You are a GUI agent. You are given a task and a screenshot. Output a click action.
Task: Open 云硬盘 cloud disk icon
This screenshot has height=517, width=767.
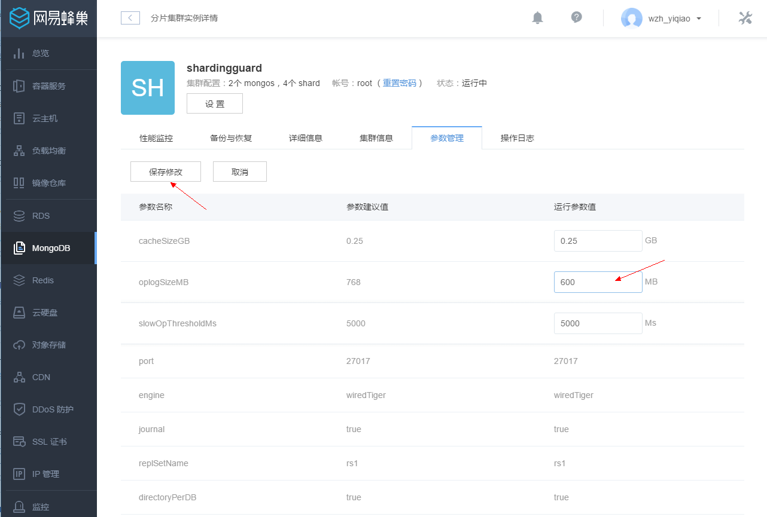[19, 313]
